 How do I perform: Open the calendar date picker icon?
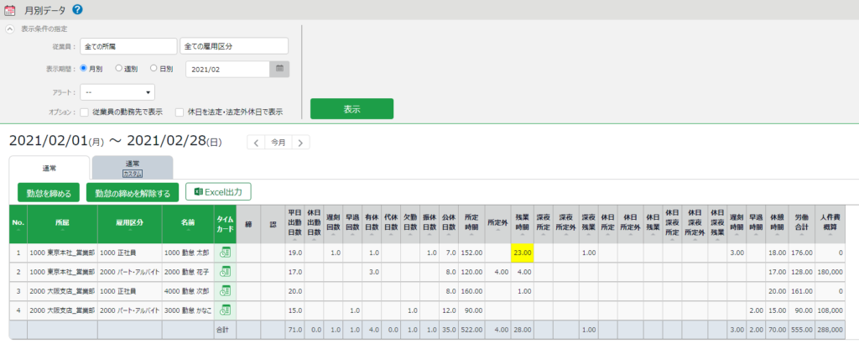[280, 69]
